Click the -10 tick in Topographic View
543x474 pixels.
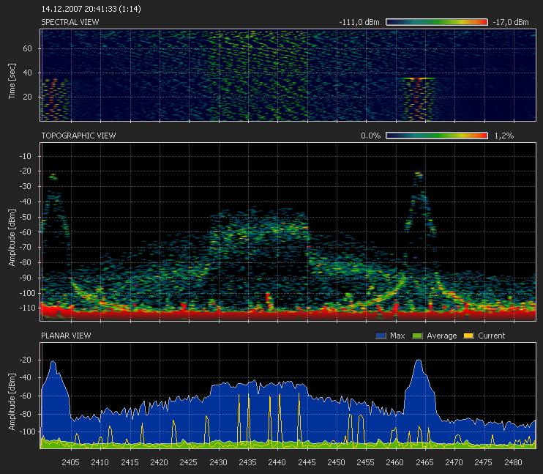point(25,156)
